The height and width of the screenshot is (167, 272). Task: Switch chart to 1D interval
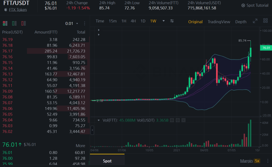(143, 21)
